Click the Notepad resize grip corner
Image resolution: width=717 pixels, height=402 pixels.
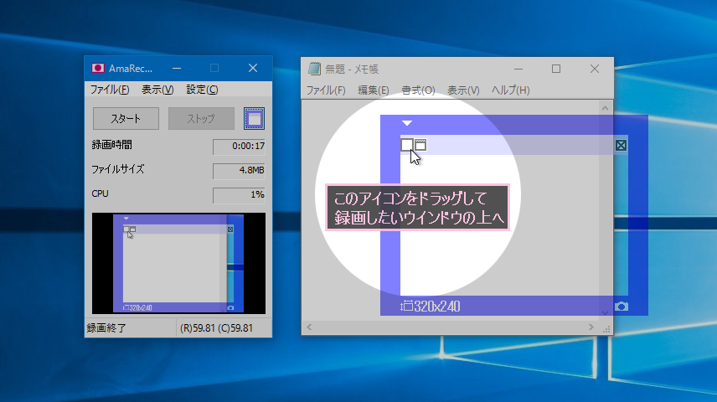(x=606, y=329)
